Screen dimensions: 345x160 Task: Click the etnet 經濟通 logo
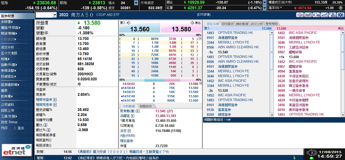click(x=17, y=150)
